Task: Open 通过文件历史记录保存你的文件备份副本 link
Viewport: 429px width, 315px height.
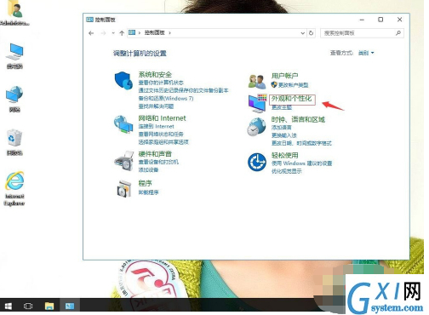Action: point(183,90)
